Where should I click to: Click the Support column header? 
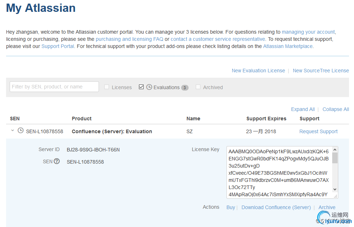click(x=309, y=119)
